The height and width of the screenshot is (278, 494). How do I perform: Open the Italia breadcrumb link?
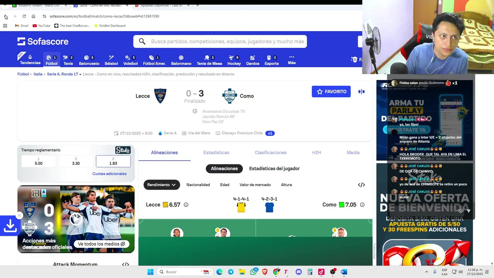tap(38, 74)
